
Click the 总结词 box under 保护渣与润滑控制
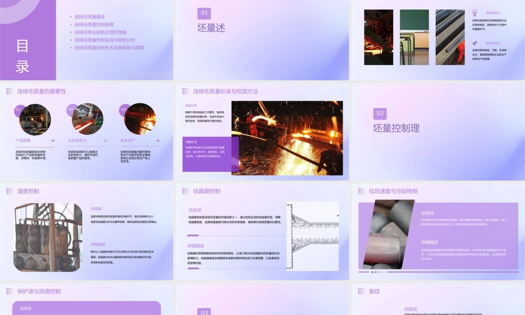point(87,308)
